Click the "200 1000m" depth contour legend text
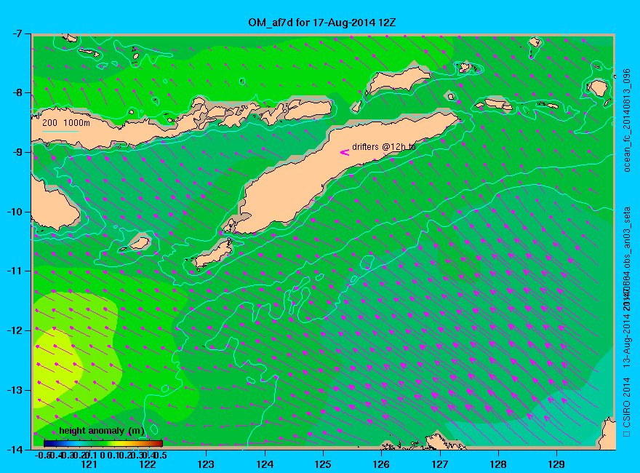This screenshot has height=473, width=640. (x=66, y=123)
